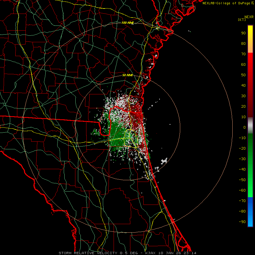Click the KT units label above color scale
The width and height of the screenshot is (255, 255).
pos(242,20)
